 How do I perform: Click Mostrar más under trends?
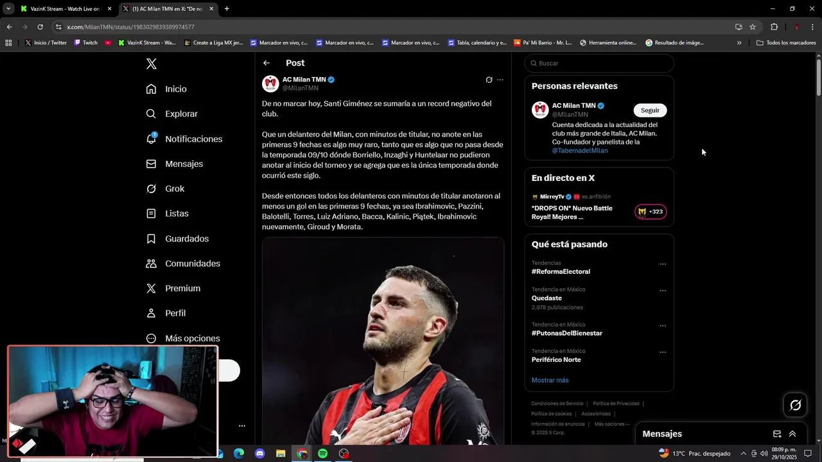pyautogui.click(x=550, y=380)
